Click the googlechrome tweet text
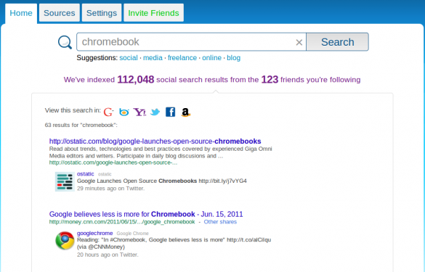 [174, 243]
